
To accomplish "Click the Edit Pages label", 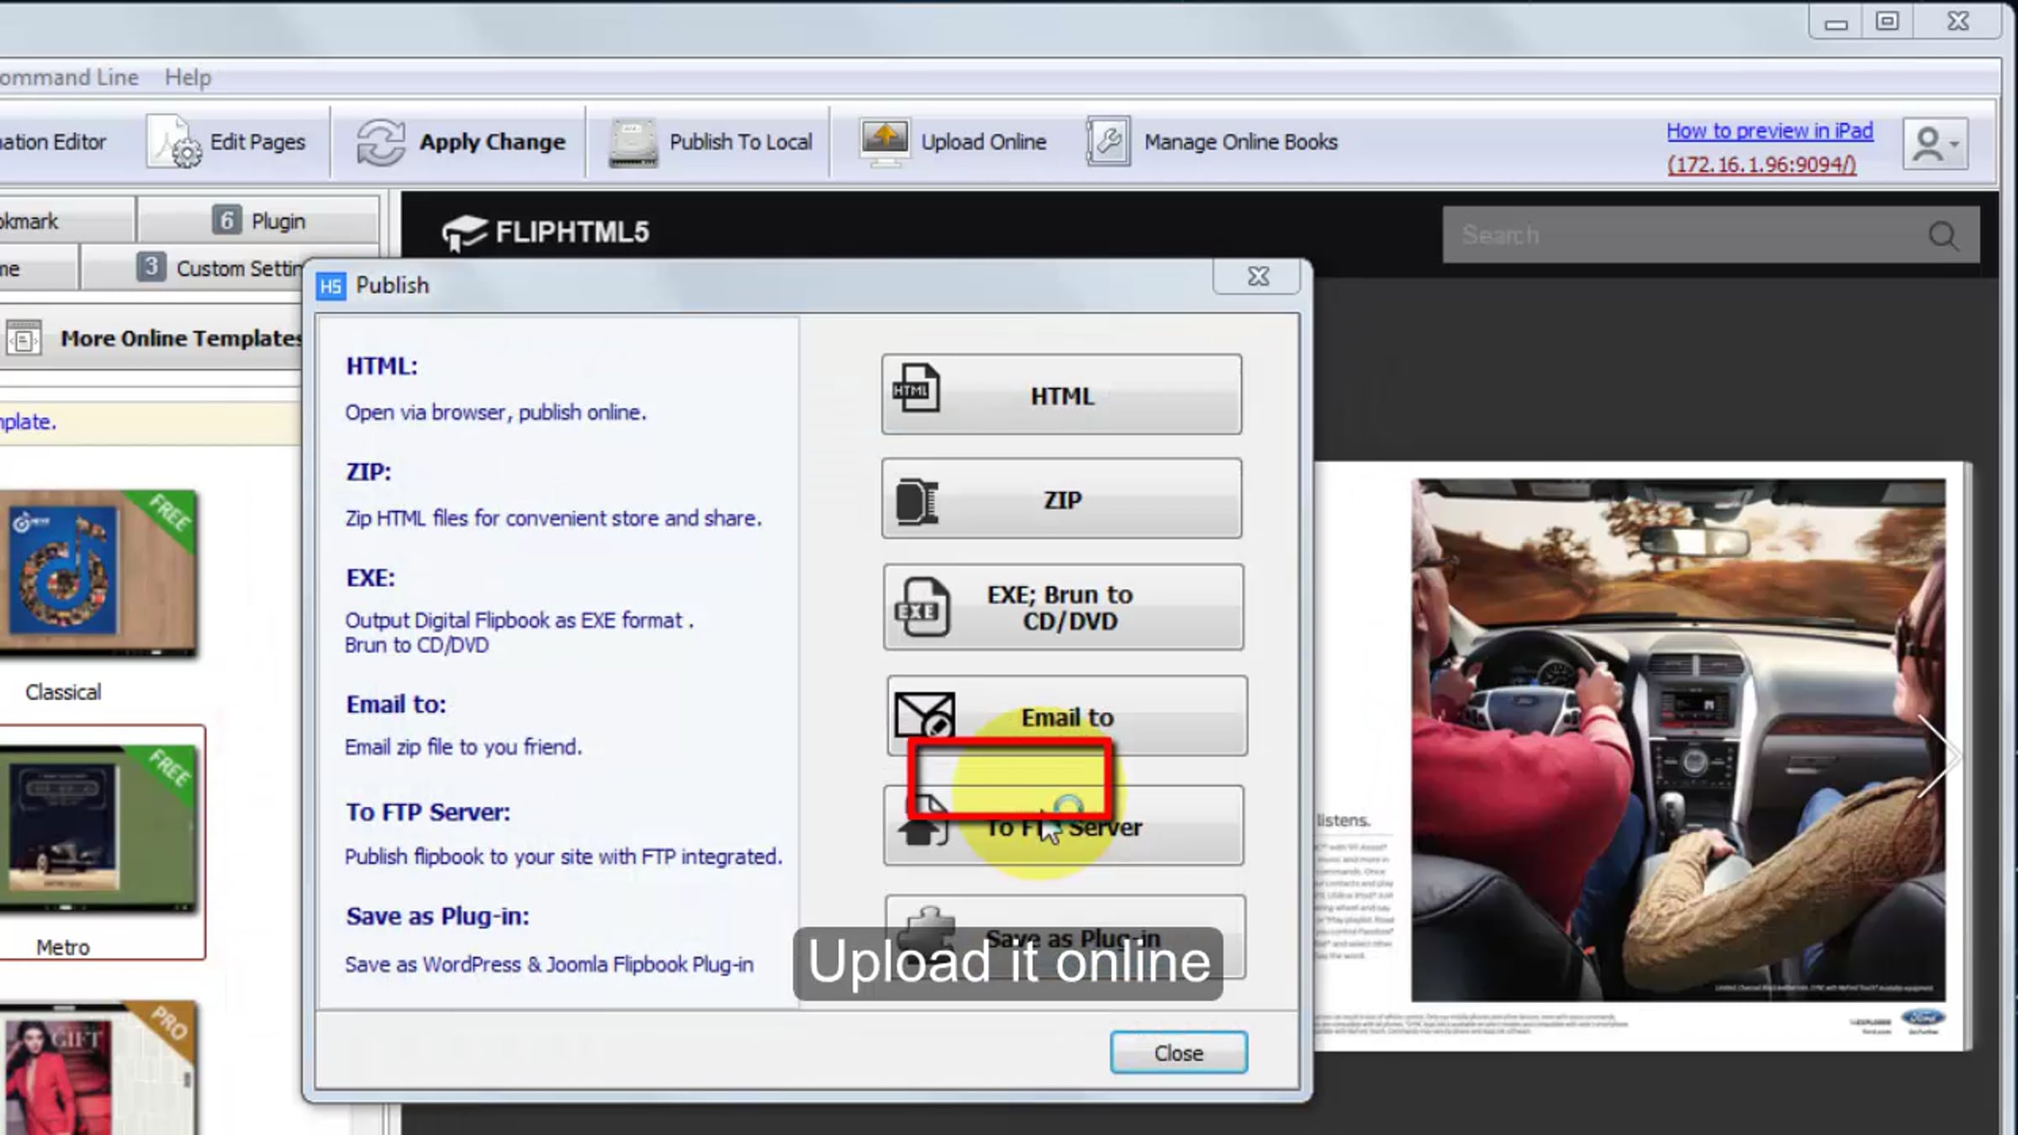I will pyautogui.click(x=257, y=142).
